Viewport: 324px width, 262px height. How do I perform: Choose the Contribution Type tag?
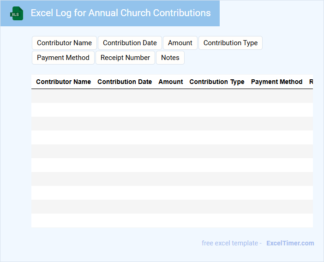230,43
